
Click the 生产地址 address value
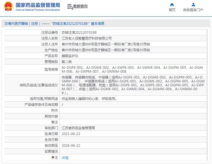click(106, 50)
